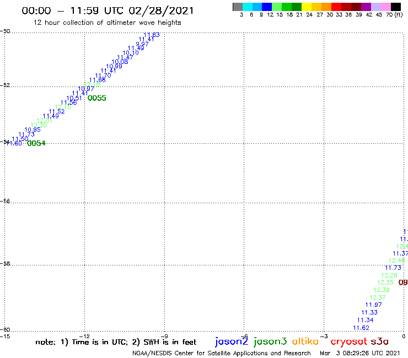The height and width of the screenshot is (358, 408).
Task: Click the 11.33 wave height value
Action: click(x=369, y=312)
